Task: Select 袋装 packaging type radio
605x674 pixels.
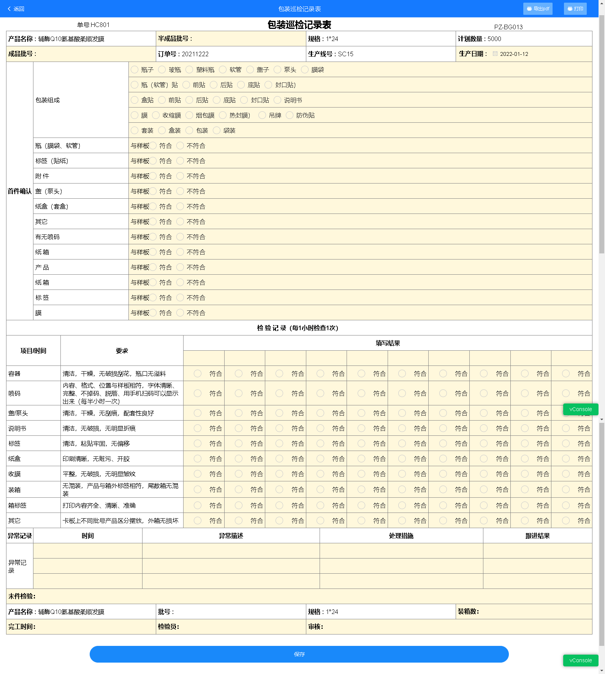Action: point(217,130)
